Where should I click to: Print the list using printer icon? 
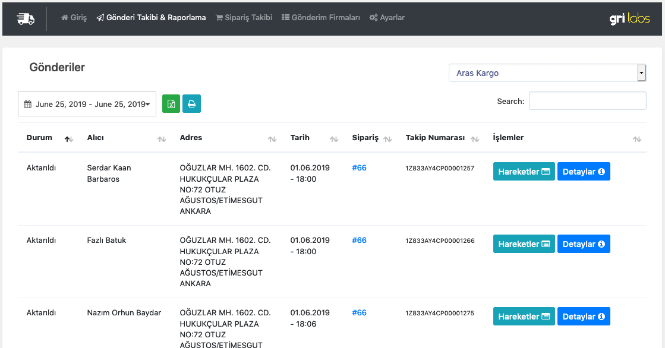pos(191,104)
